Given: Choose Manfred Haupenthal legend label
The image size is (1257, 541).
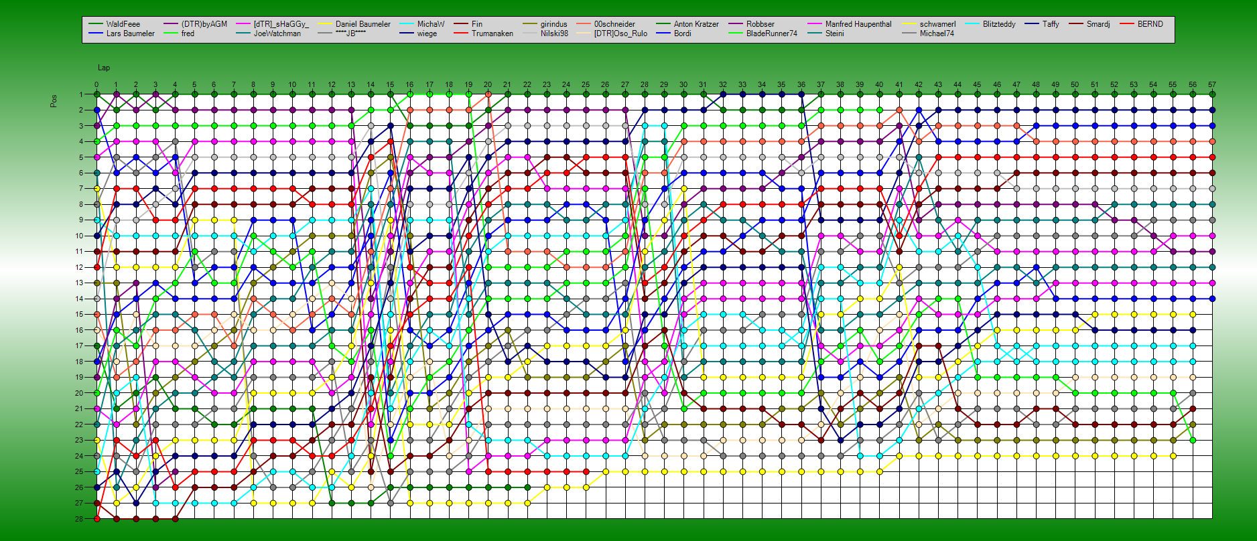Looking at the screenshot, I should click(x=858, y=24).
